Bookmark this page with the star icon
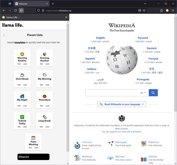Image resolution: width=177 pixels, height=165 pixels. (x=144, y=10)
